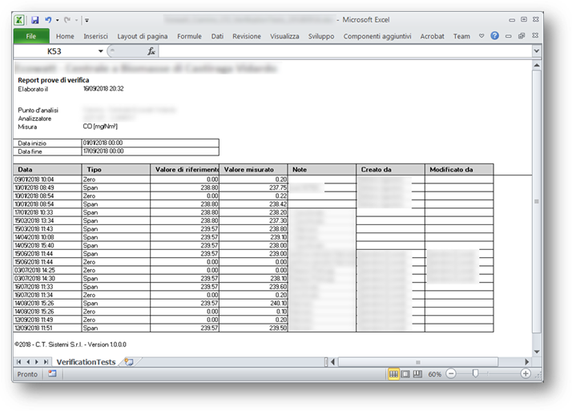
Task: Click the zoom out minus icon
Action: [451, 374]
